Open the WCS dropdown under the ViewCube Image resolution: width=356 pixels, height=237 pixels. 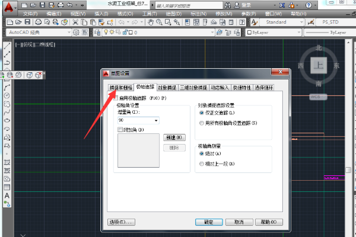[318, 97]
